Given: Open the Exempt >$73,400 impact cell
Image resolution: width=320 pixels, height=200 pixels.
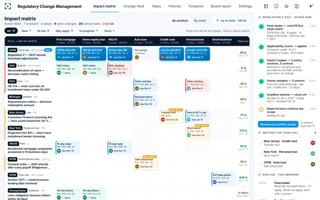Looking at the screenshot, I should [198, 54].
